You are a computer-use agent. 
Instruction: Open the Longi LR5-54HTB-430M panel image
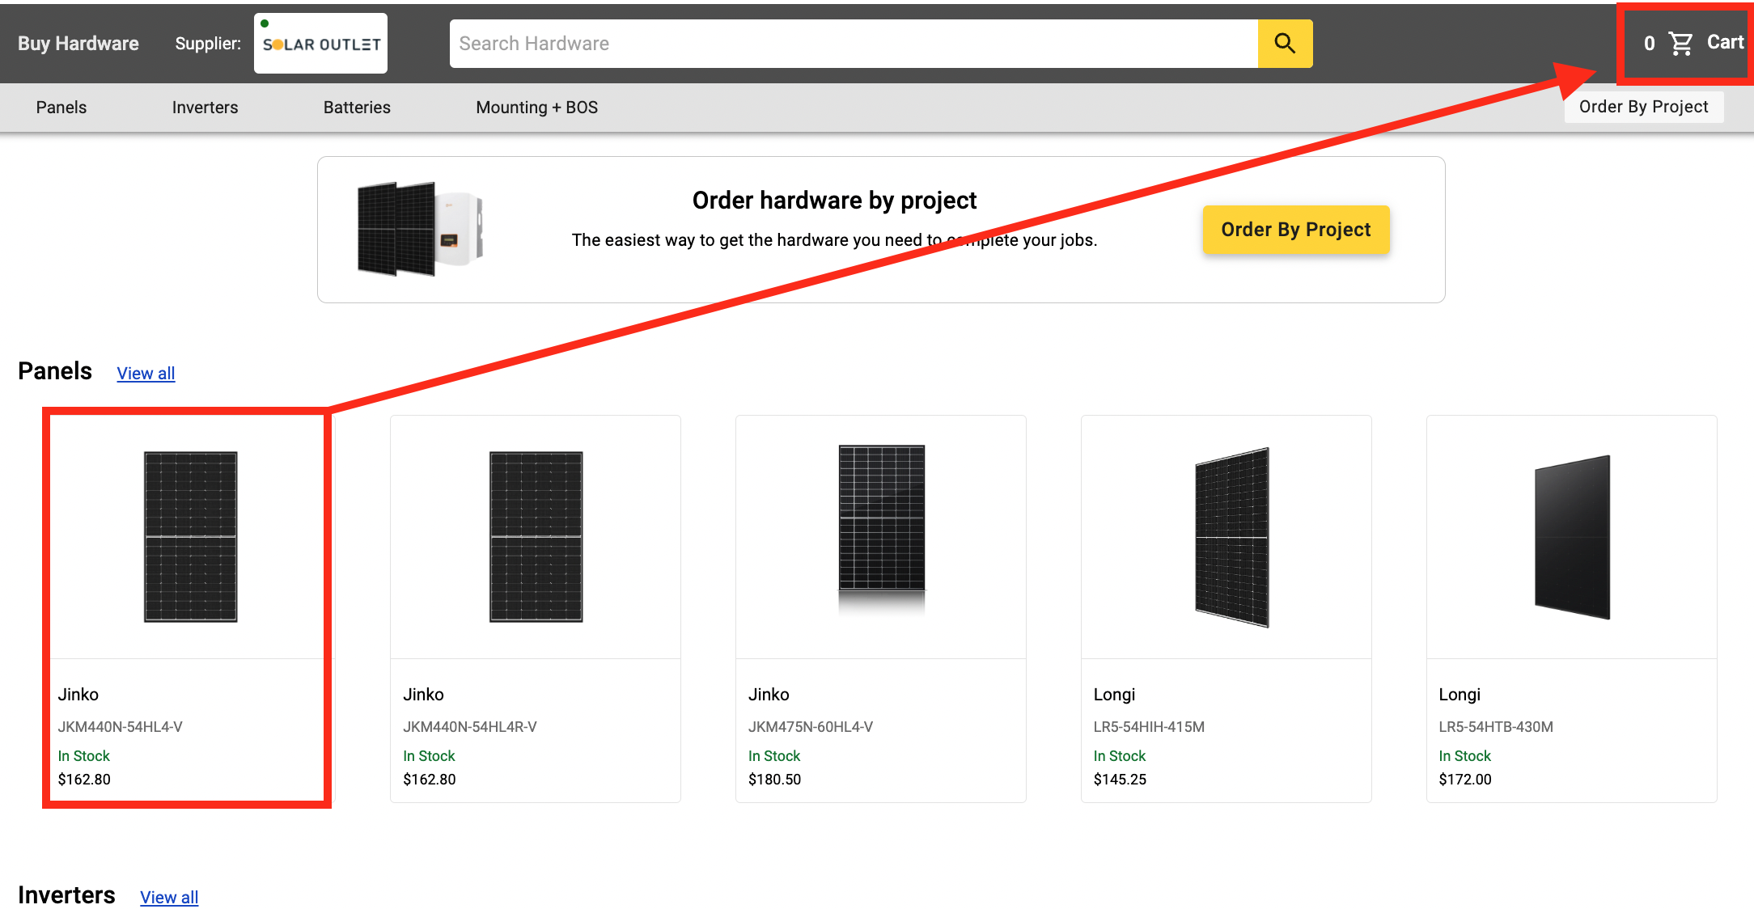[x=1573, y=537]
